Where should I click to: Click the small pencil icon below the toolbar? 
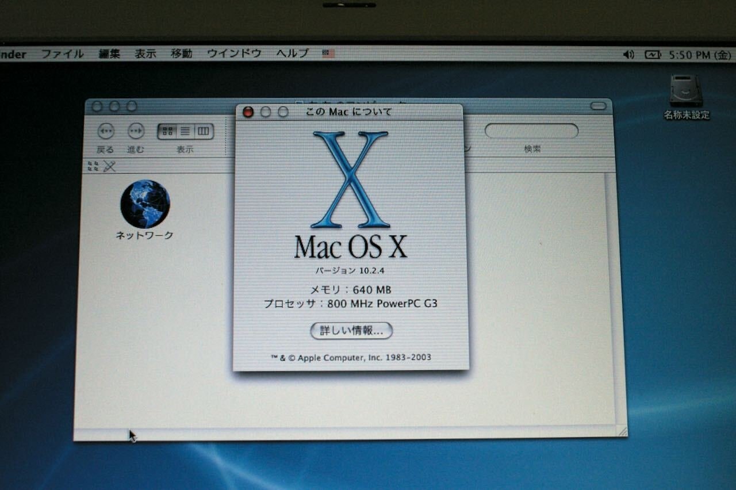coord(108,167)
